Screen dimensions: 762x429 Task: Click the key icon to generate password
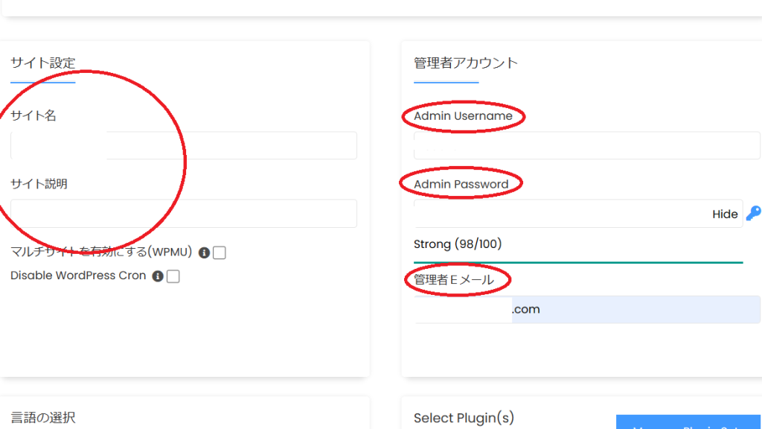click(x=753, y=214)
